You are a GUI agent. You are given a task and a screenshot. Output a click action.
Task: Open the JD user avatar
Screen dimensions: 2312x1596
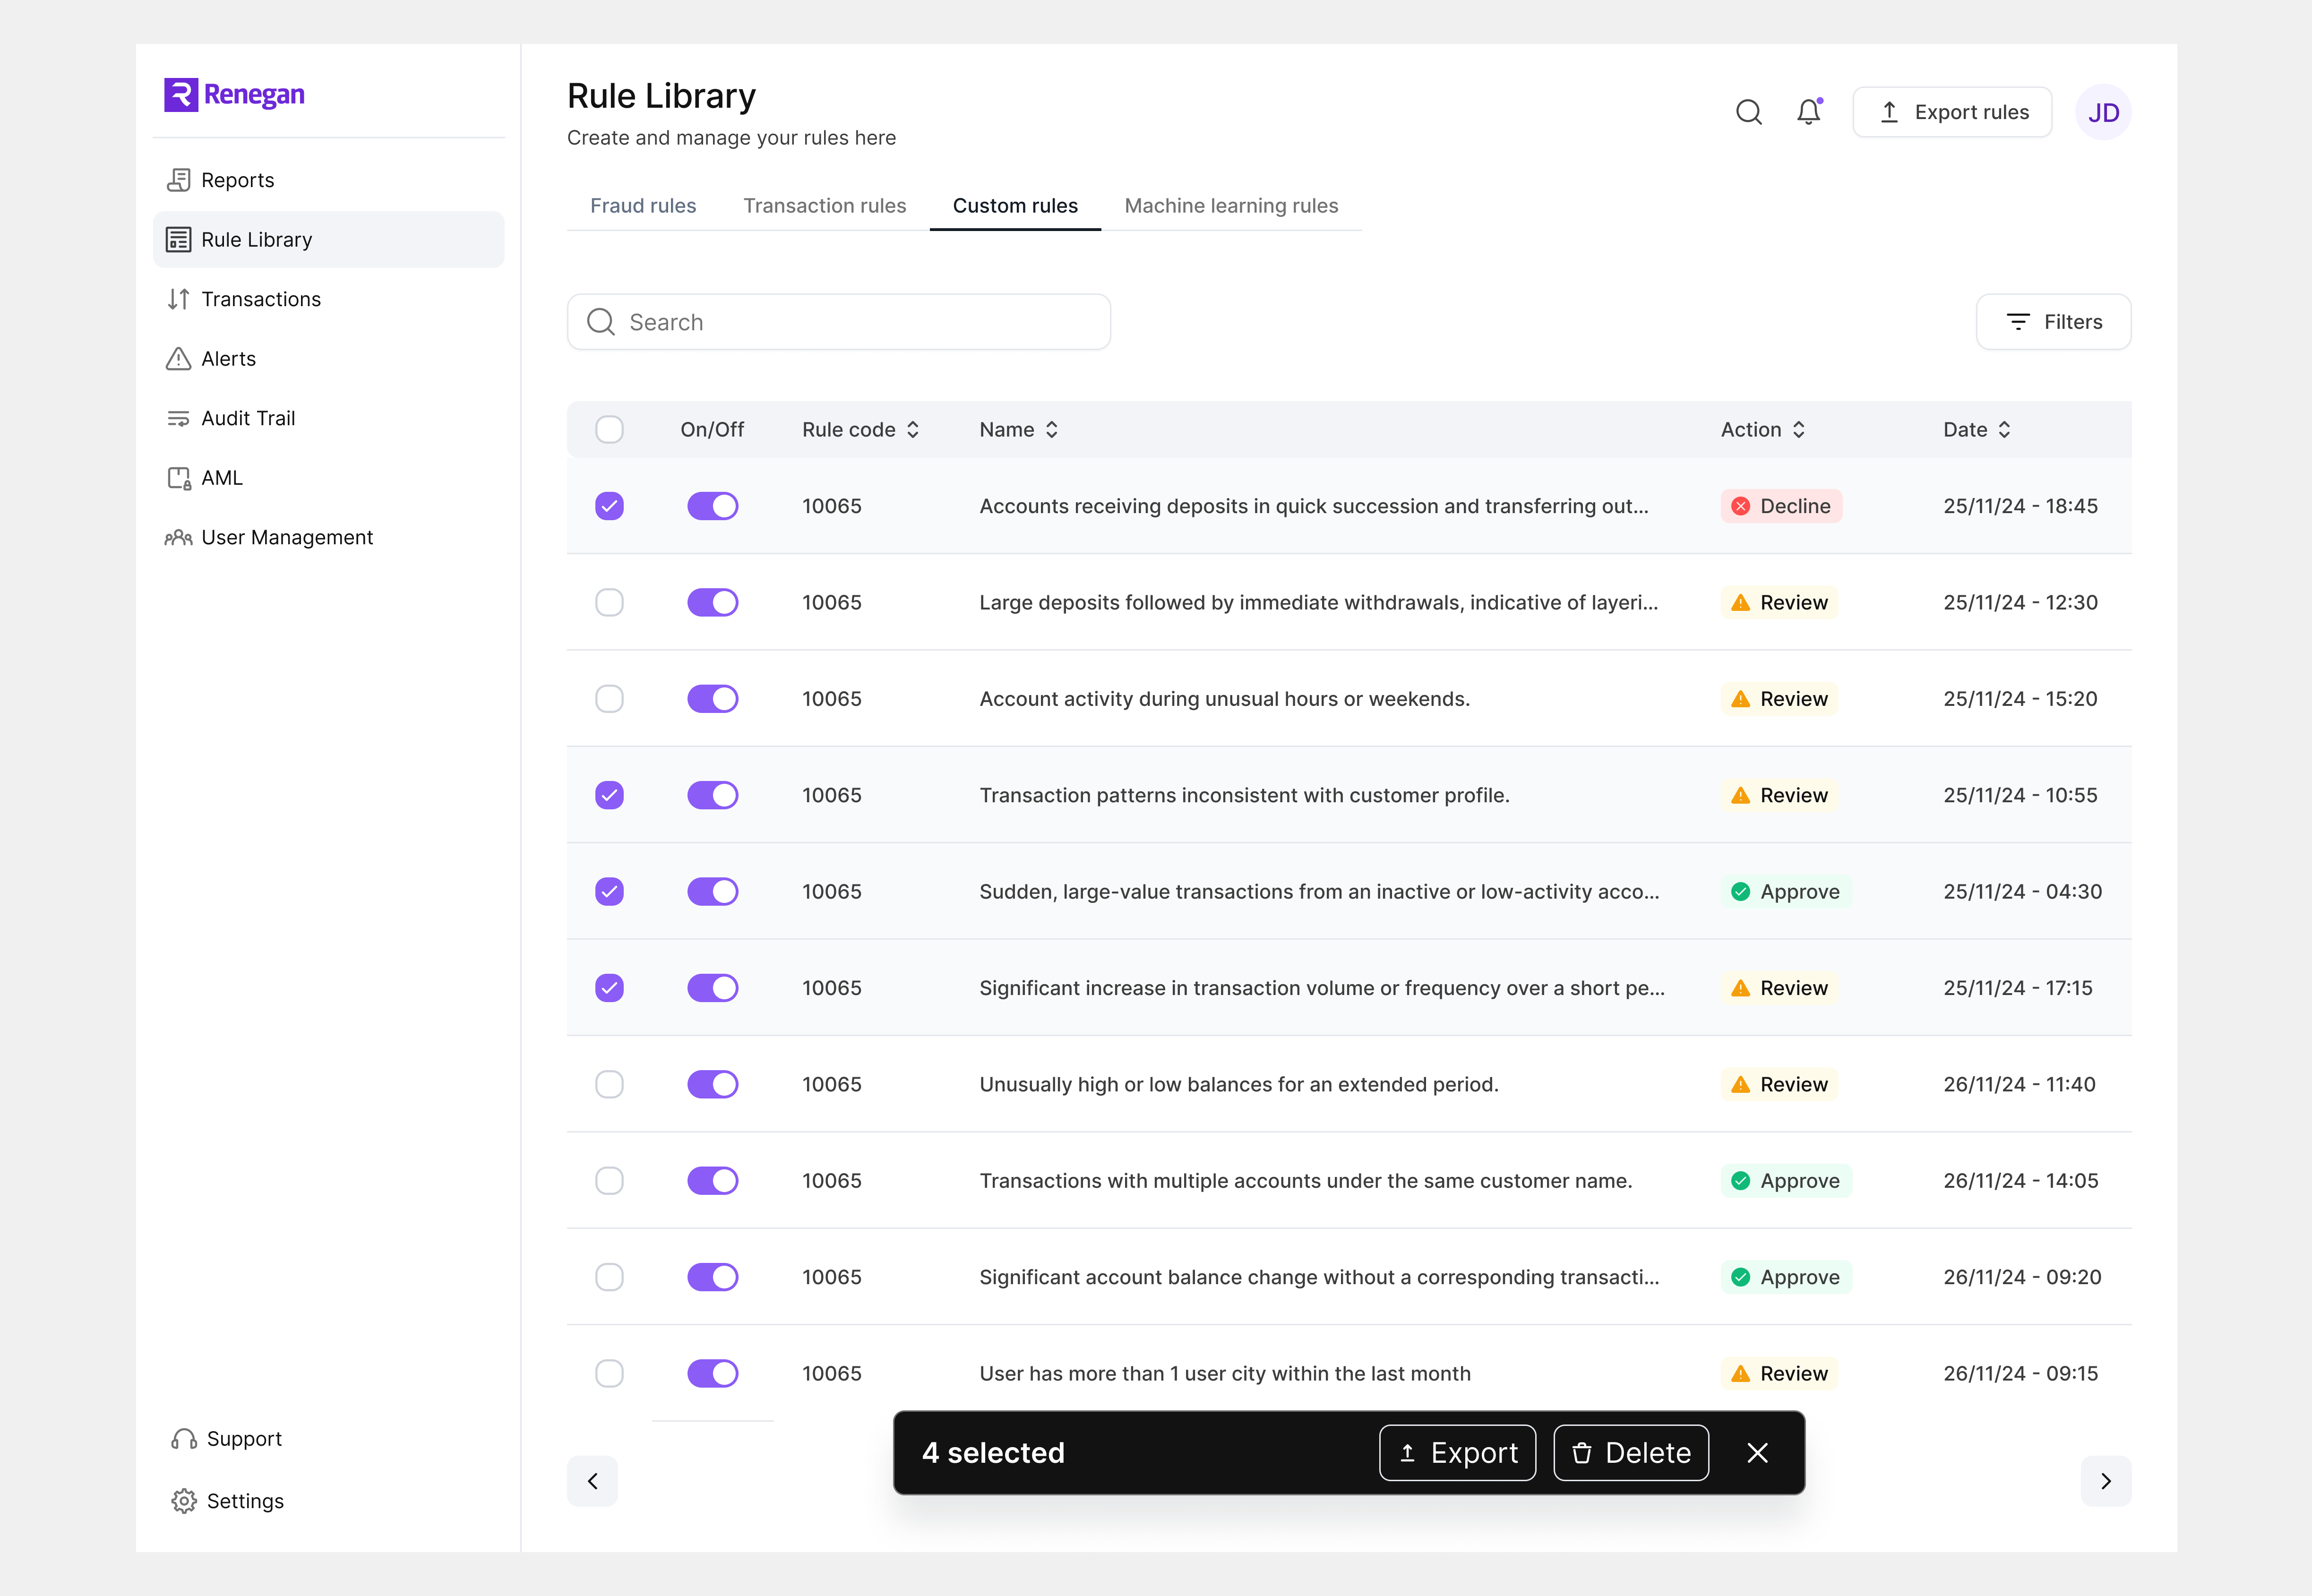[x=2103, y=112]
